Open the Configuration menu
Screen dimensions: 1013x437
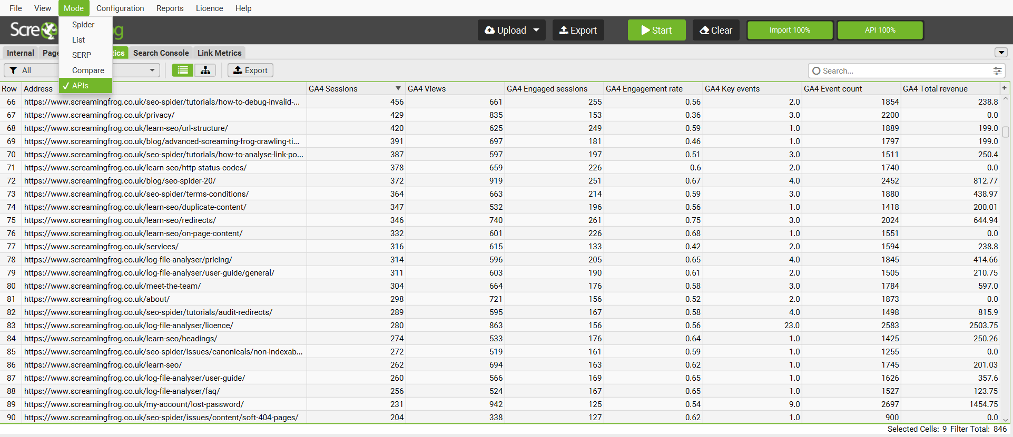(x=120, y=8)
